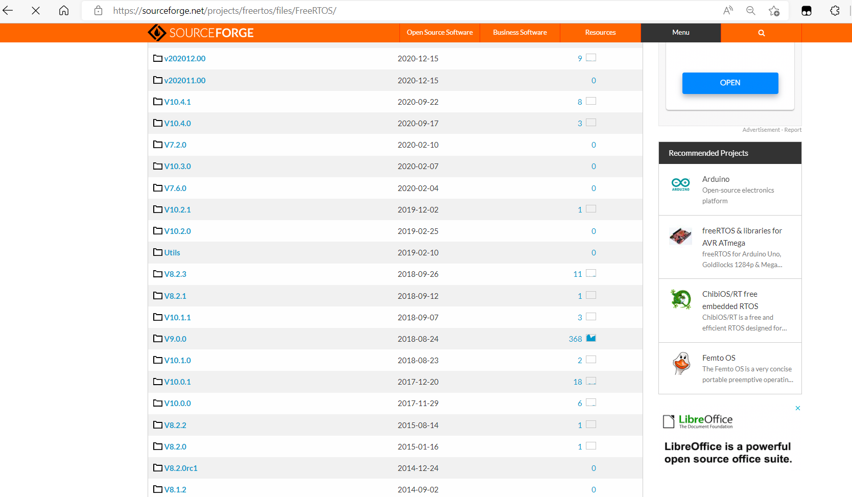Click browser home icon
This screenshot has width=852, height=497.
point(64,11)
